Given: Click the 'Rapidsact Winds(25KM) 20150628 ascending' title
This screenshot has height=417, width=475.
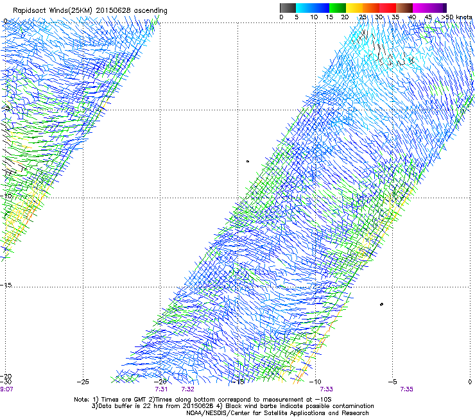Looking at the screenshot, I should point(90,10).
